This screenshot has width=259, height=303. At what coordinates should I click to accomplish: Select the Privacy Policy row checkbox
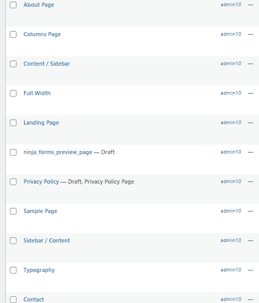(x=13, y=181)
